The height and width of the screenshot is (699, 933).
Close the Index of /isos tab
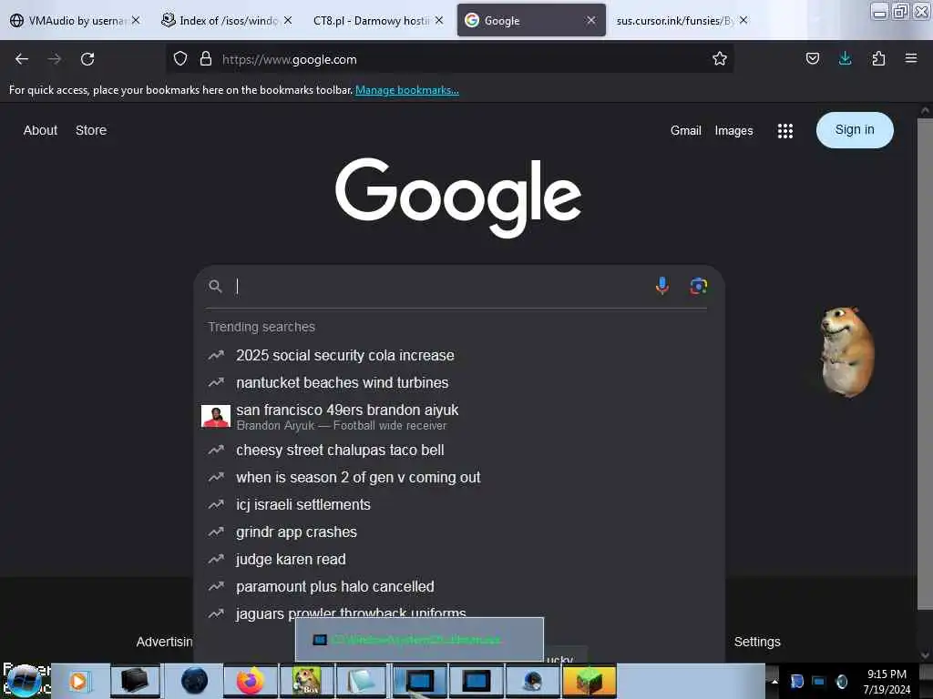(x=288, y=20)
